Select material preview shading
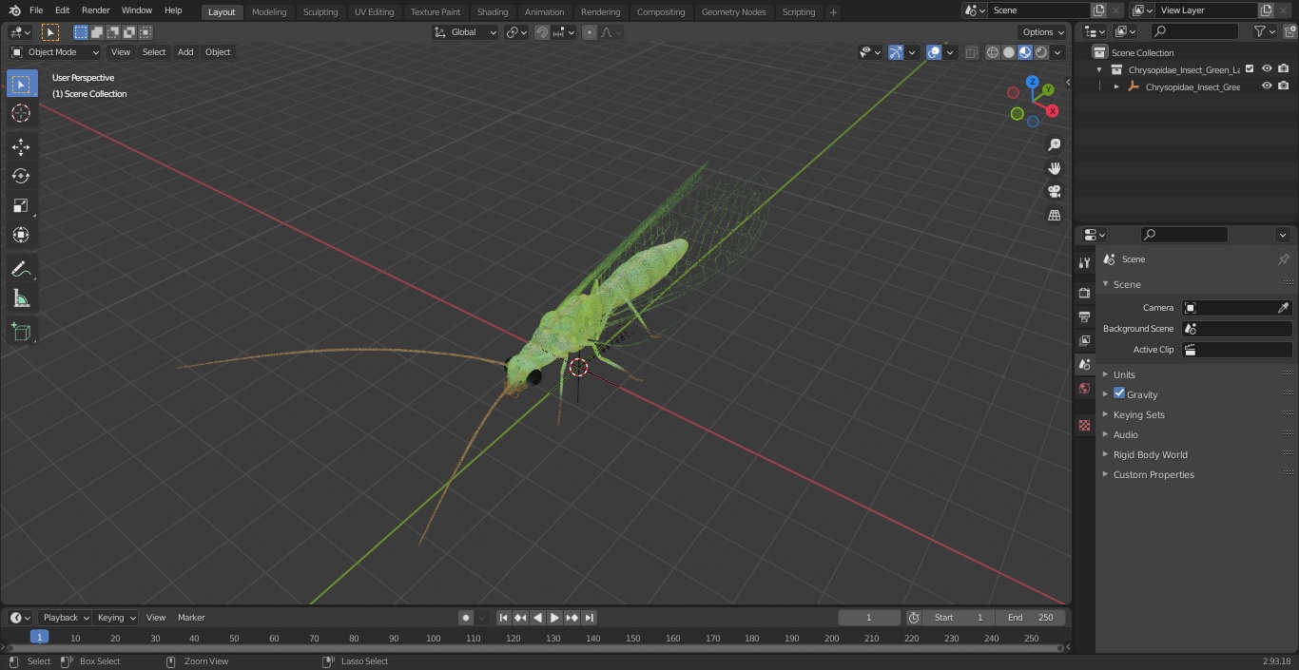1299x670 pixels. pos(1025,52)
